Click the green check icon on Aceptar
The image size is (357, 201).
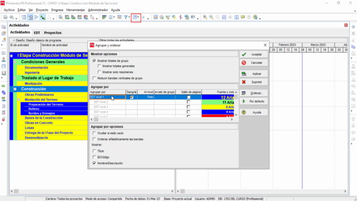pos(244,55)
